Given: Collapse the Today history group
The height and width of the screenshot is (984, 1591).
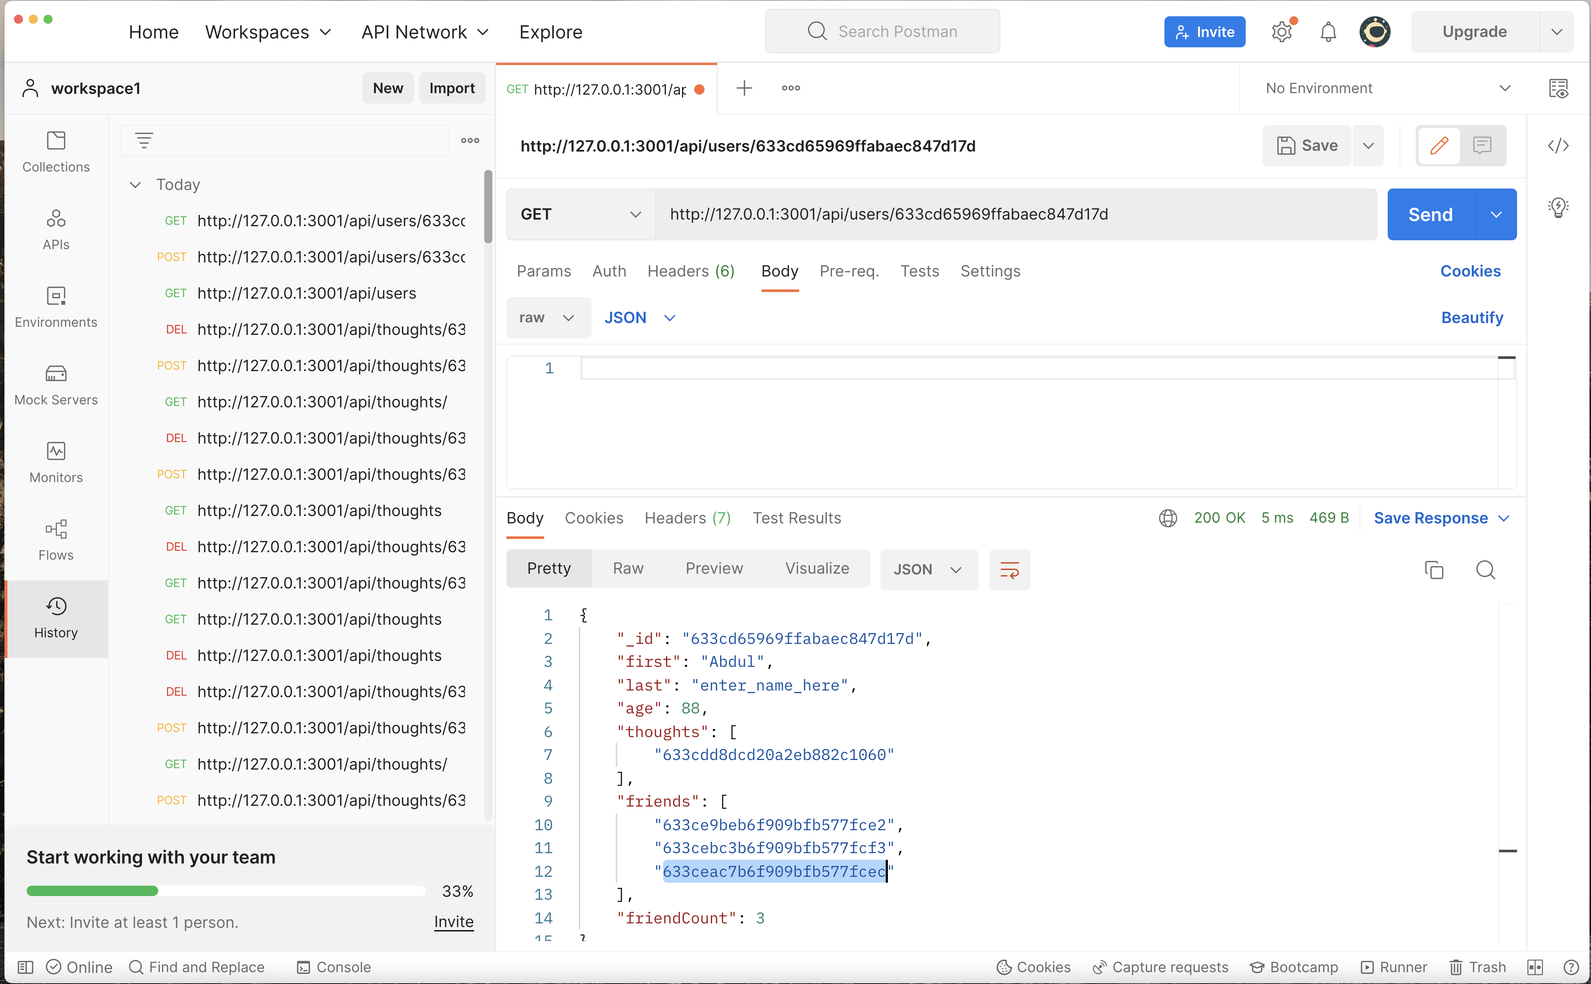Looking at the screenshot, I should tap(135, 185).
